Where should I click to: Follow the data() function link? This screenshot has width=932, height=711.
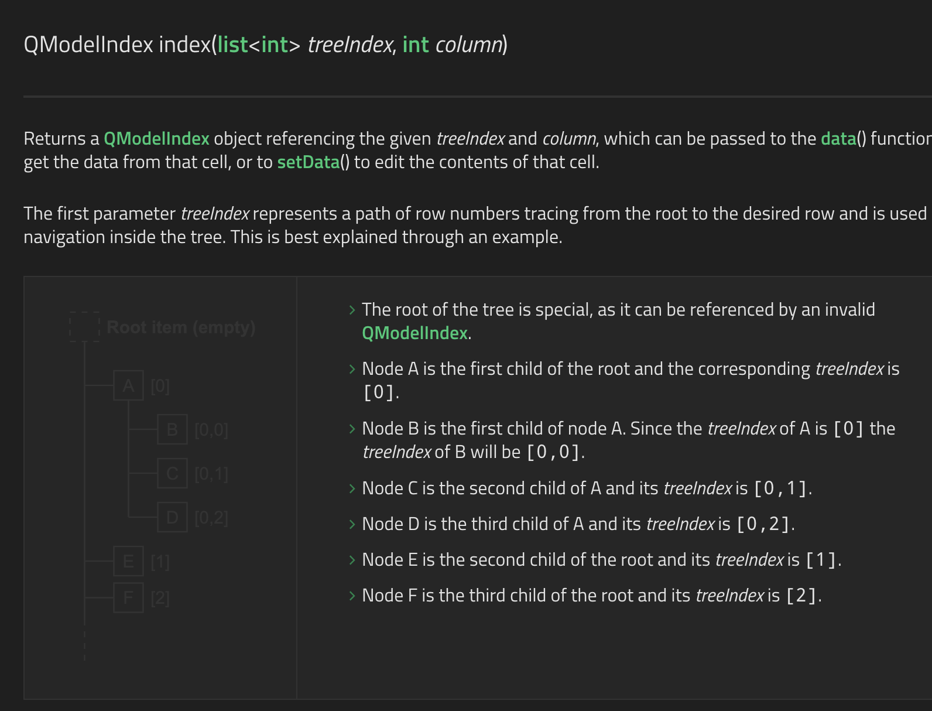838,139
